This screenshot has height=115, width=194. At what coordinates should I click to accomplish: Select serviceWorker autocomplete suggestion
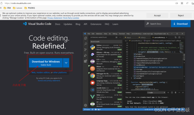[158, 67]
